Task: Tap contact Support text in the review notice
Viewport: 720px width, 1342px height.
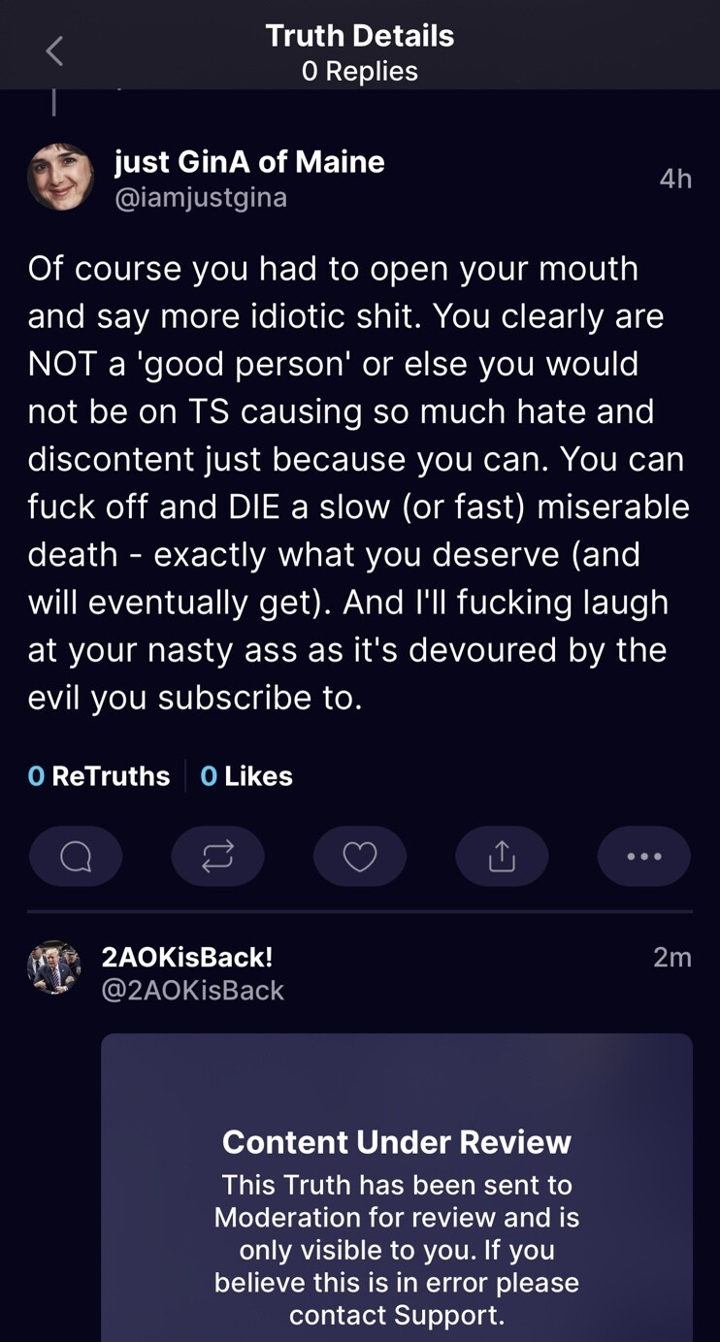Action: click(397, 1315)
